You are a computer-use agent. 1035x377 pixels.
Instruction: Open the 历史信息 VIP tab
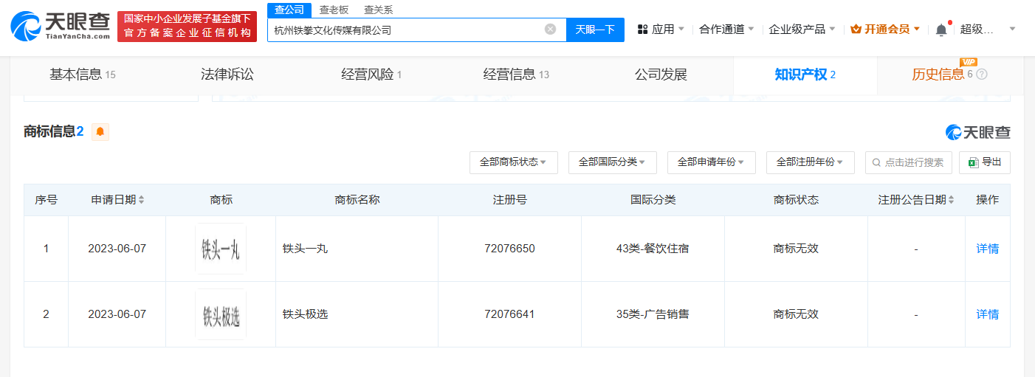[949, 75]
